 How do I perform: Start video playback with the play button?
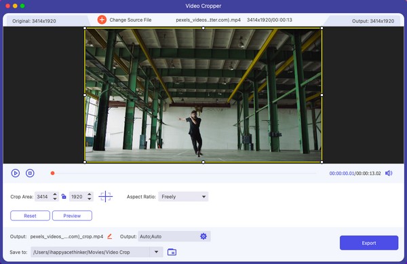pyautogui.click(x=16, y=173)
